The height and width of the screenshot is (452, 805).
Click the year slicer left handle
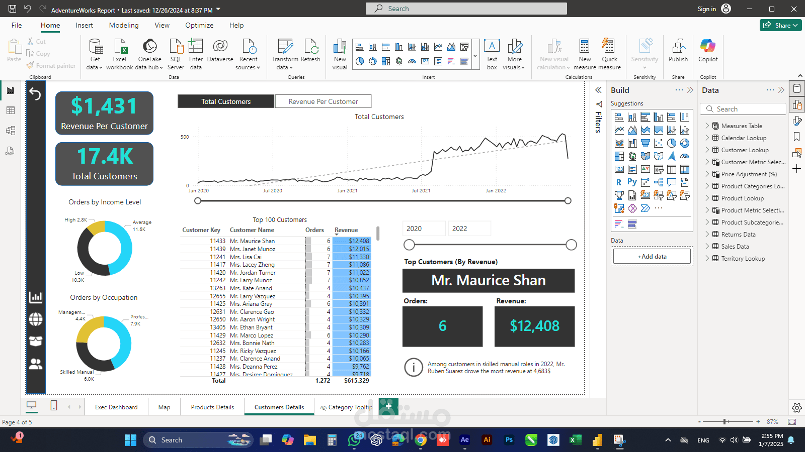(410, 245)
